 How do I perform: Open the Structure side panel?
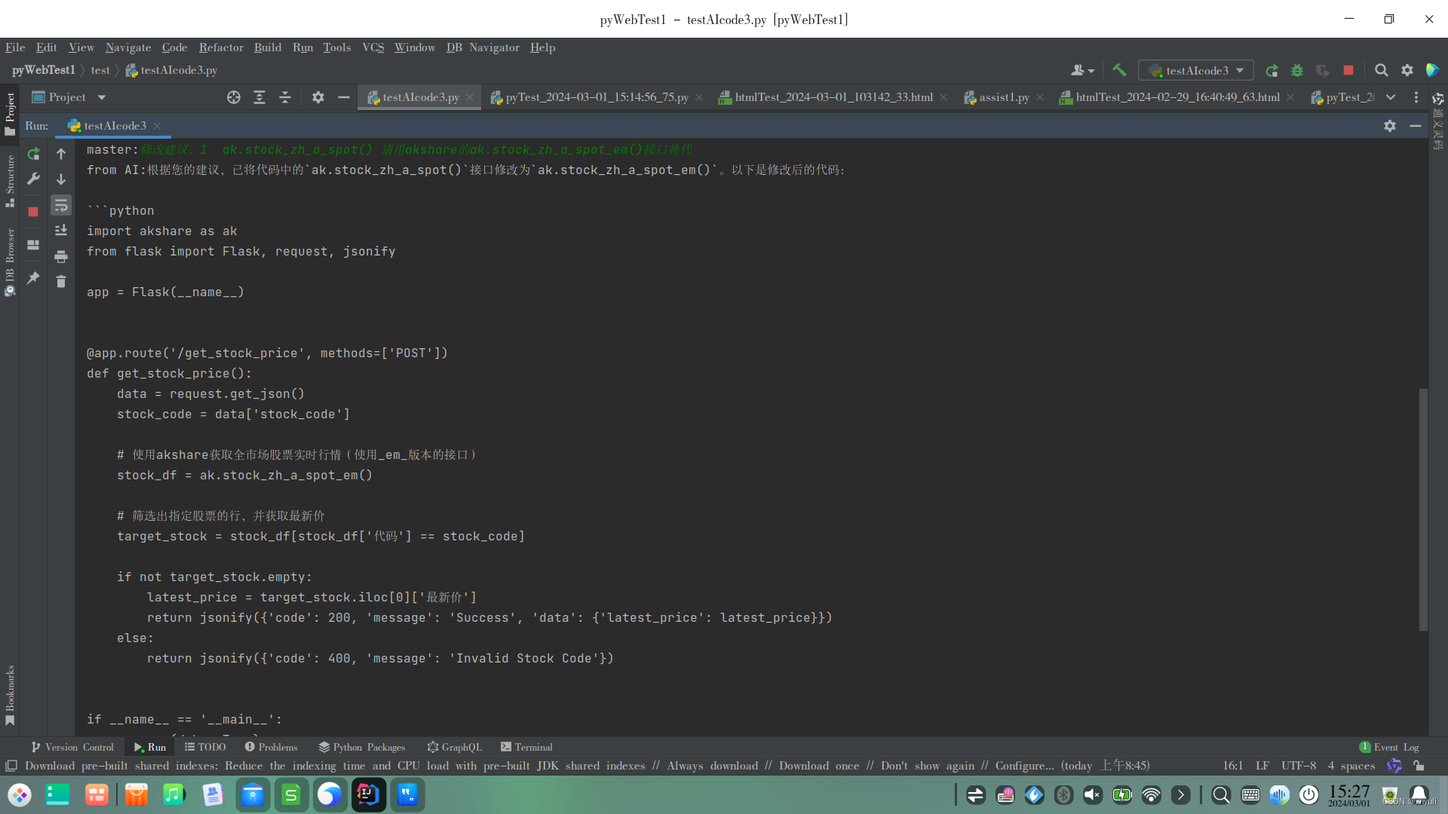pos(10,181)
